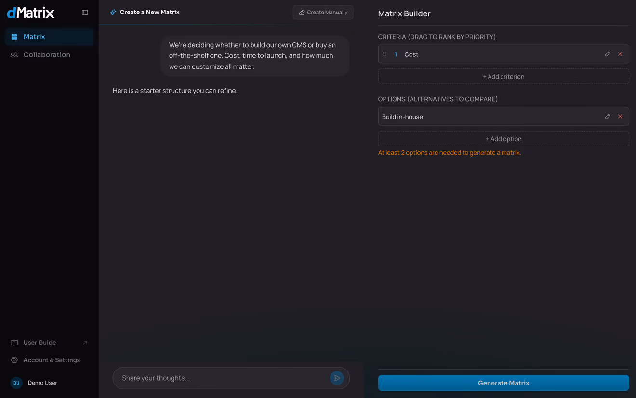The image size is (636, 398).
Task: Grab the drag handle on Cost criterion
Action: 384,54
